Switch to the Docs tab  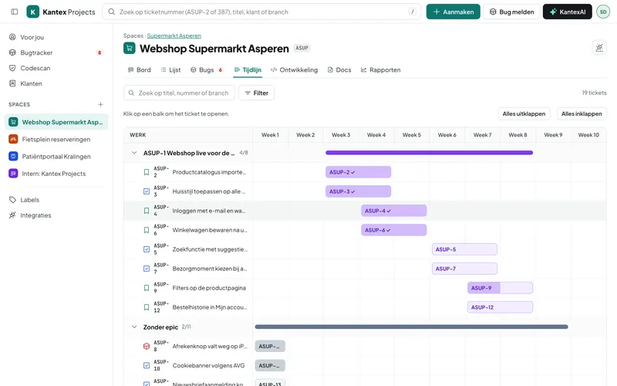coord(339,69)
